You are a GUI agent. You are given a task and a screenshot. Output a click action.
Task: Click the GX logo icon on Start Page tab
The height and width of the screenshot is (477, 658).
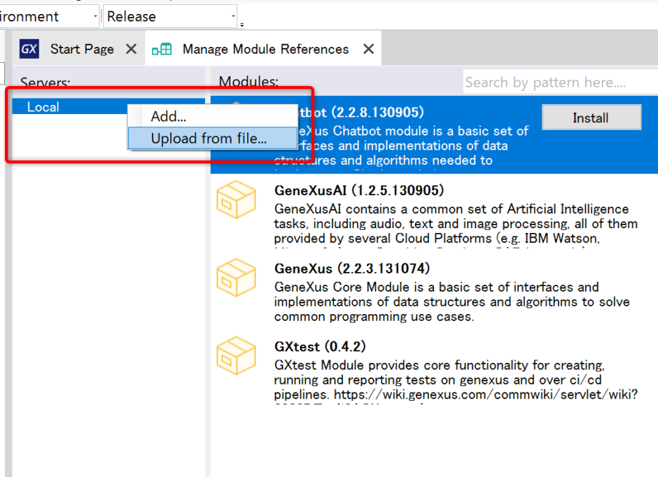tap(29, 49)
